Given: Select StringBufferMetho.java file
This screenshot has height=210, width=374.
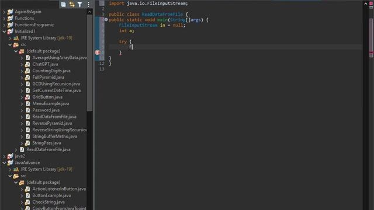Looking at the screenshot, I should 54,136.
